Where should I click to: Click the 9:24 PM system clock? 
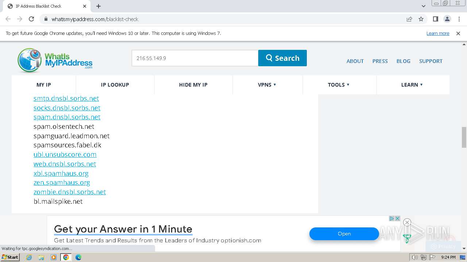click(x=448, y=257)
